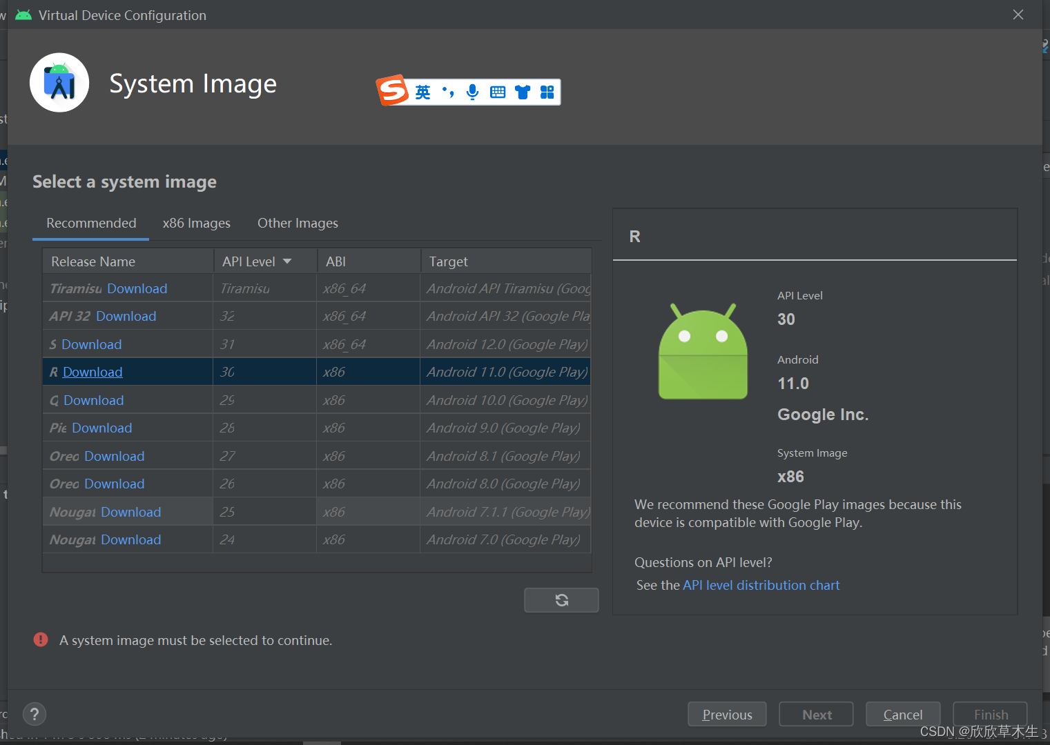Click Download link for Nougat API 24
This screenshot has width=1050, height=745.
click(131, 539)
